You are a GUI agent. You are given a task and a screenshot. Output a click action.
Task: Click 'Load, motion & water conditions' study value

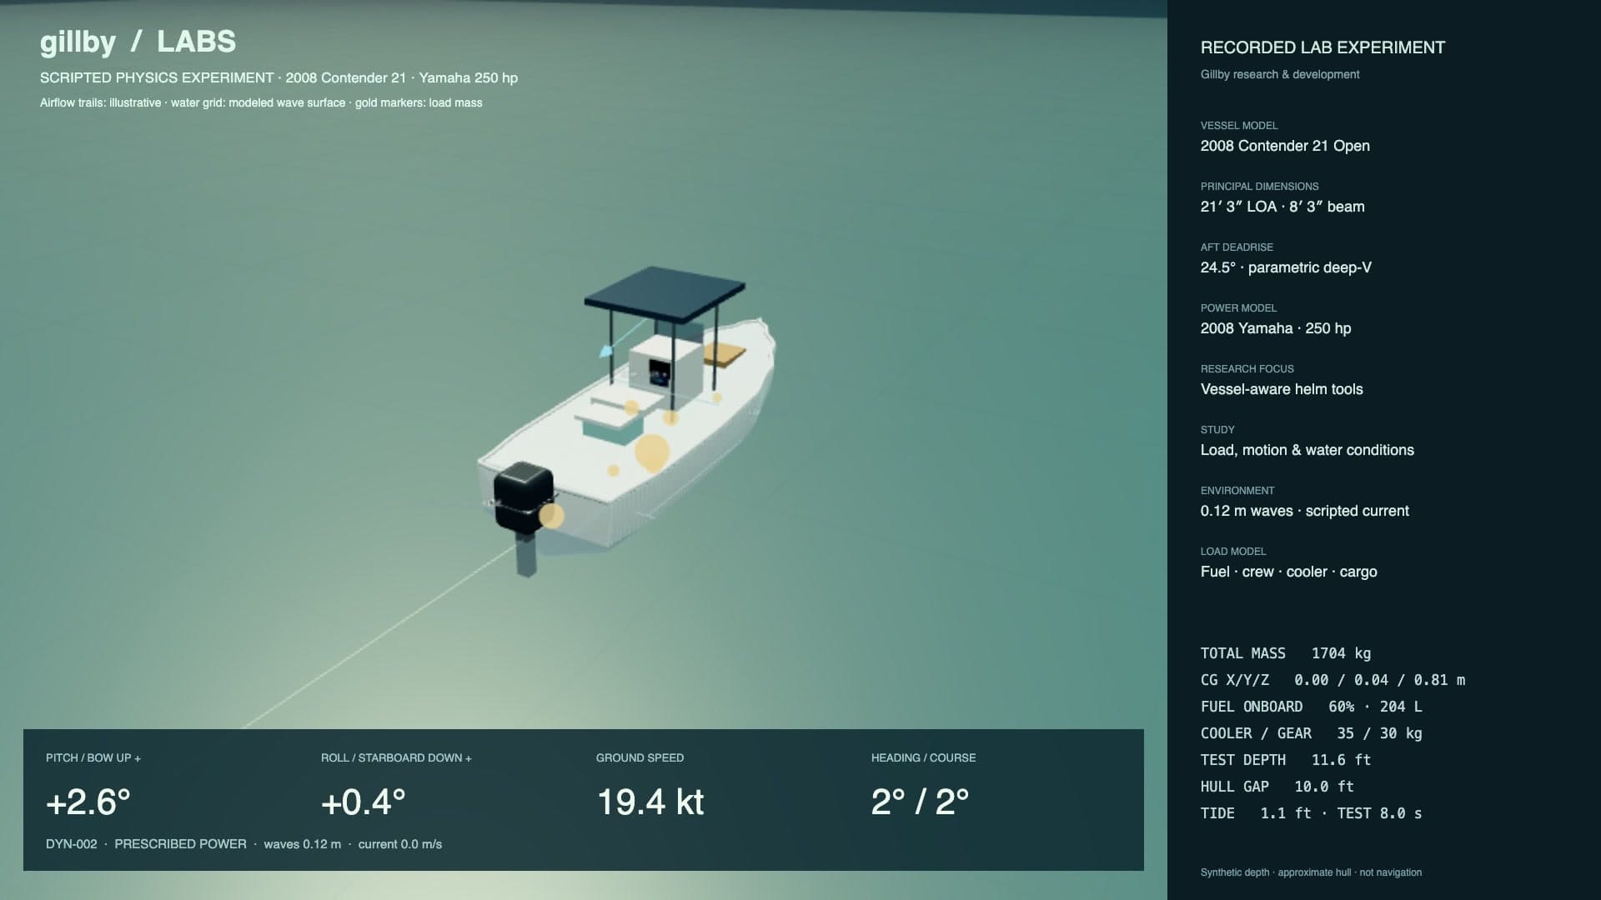click(x=1307, y=450)
